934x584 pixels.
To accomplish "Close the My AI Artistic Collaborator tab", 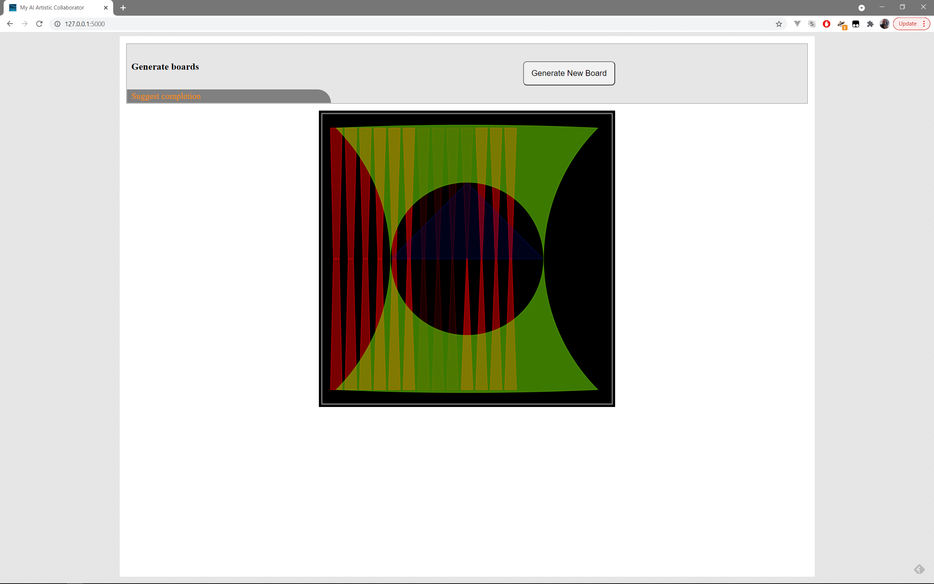I will click(106, 8).
